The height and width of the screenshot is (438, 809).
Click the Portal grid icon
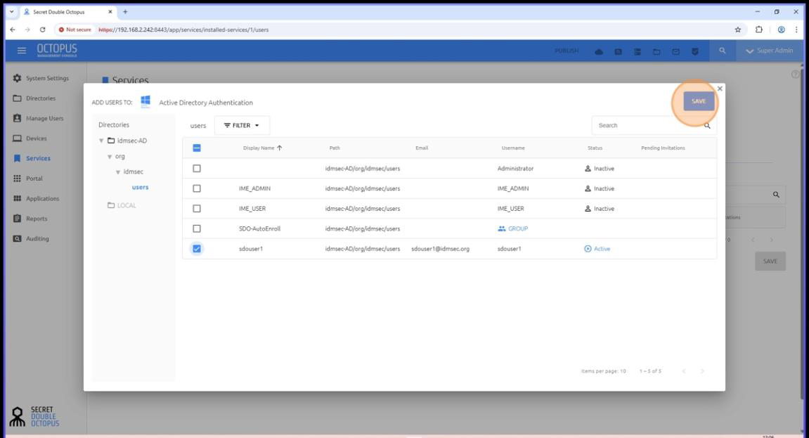17,179
